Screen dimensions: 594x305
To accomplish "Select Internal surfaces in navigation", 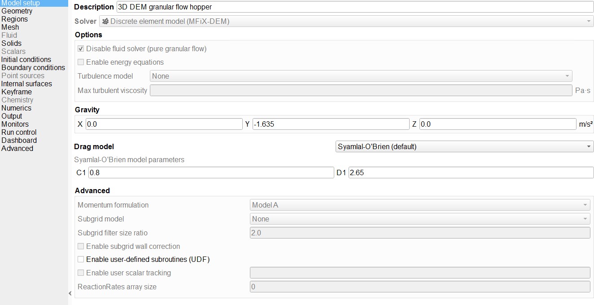I will coord(26,84).
